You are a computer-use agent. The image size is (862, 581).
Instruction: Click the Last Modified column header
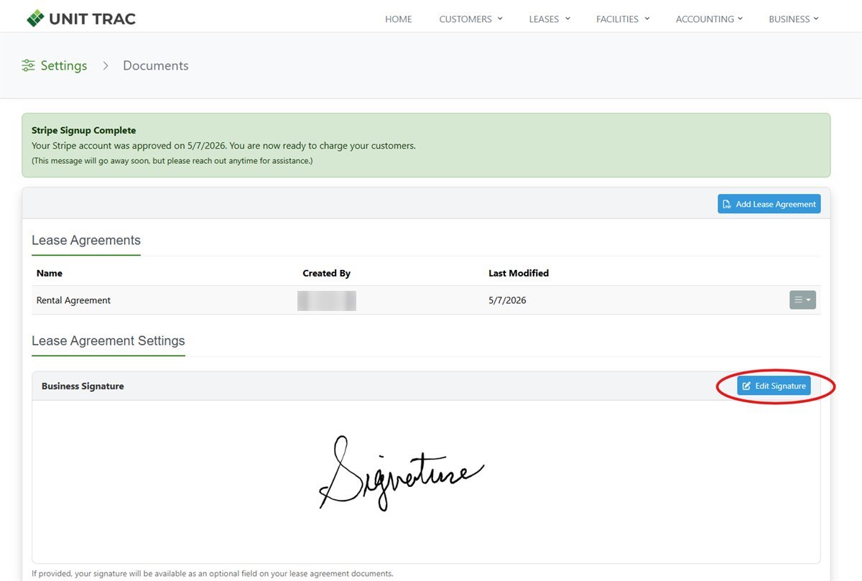(519, 273)
